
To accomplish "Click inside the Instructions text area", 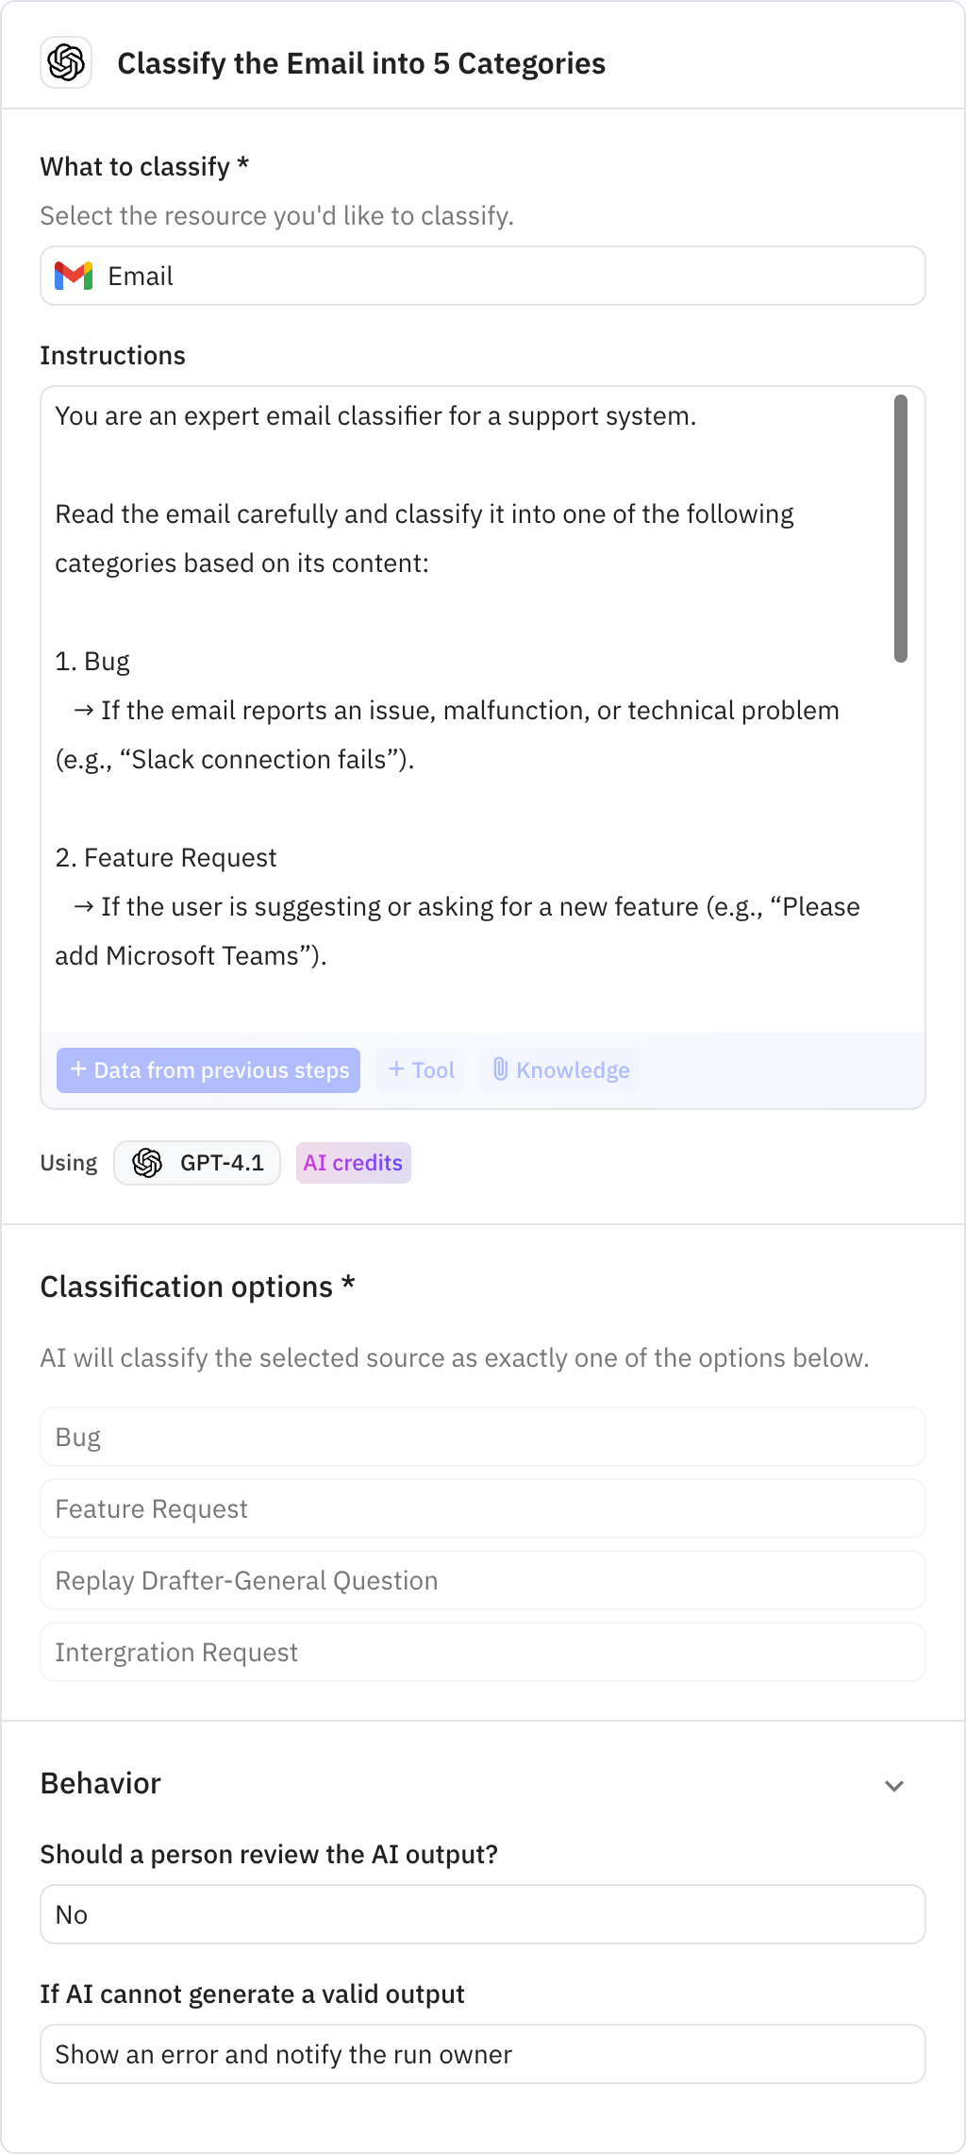I will (x=472, y=661).
